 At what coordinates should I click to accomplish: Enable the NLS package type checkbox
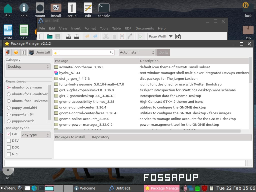9,154
